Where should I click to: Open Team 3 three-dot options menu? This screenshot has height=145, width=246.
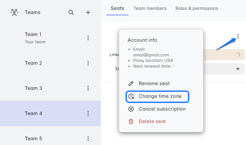(x=88, y=88)
